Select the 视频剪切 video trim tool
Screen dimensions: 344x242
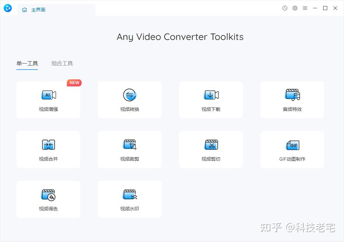(x=211, y=149)
